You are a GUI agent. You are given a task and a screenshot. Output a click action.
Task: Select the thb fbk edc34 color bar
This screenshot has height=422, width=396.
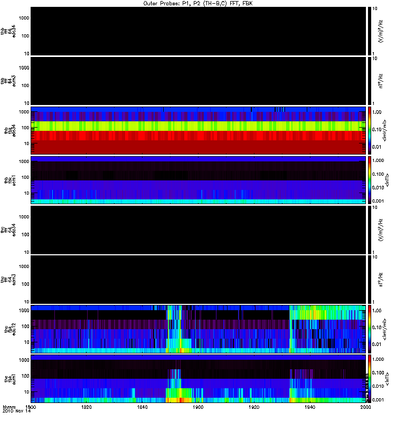tap(370, 130)
